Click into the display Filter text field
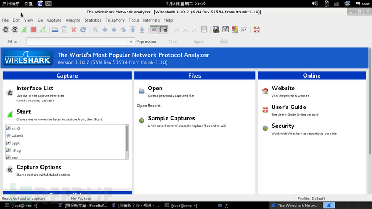Image resolution: width=372 pixels, height=209 pixels. tap(77, 41)
